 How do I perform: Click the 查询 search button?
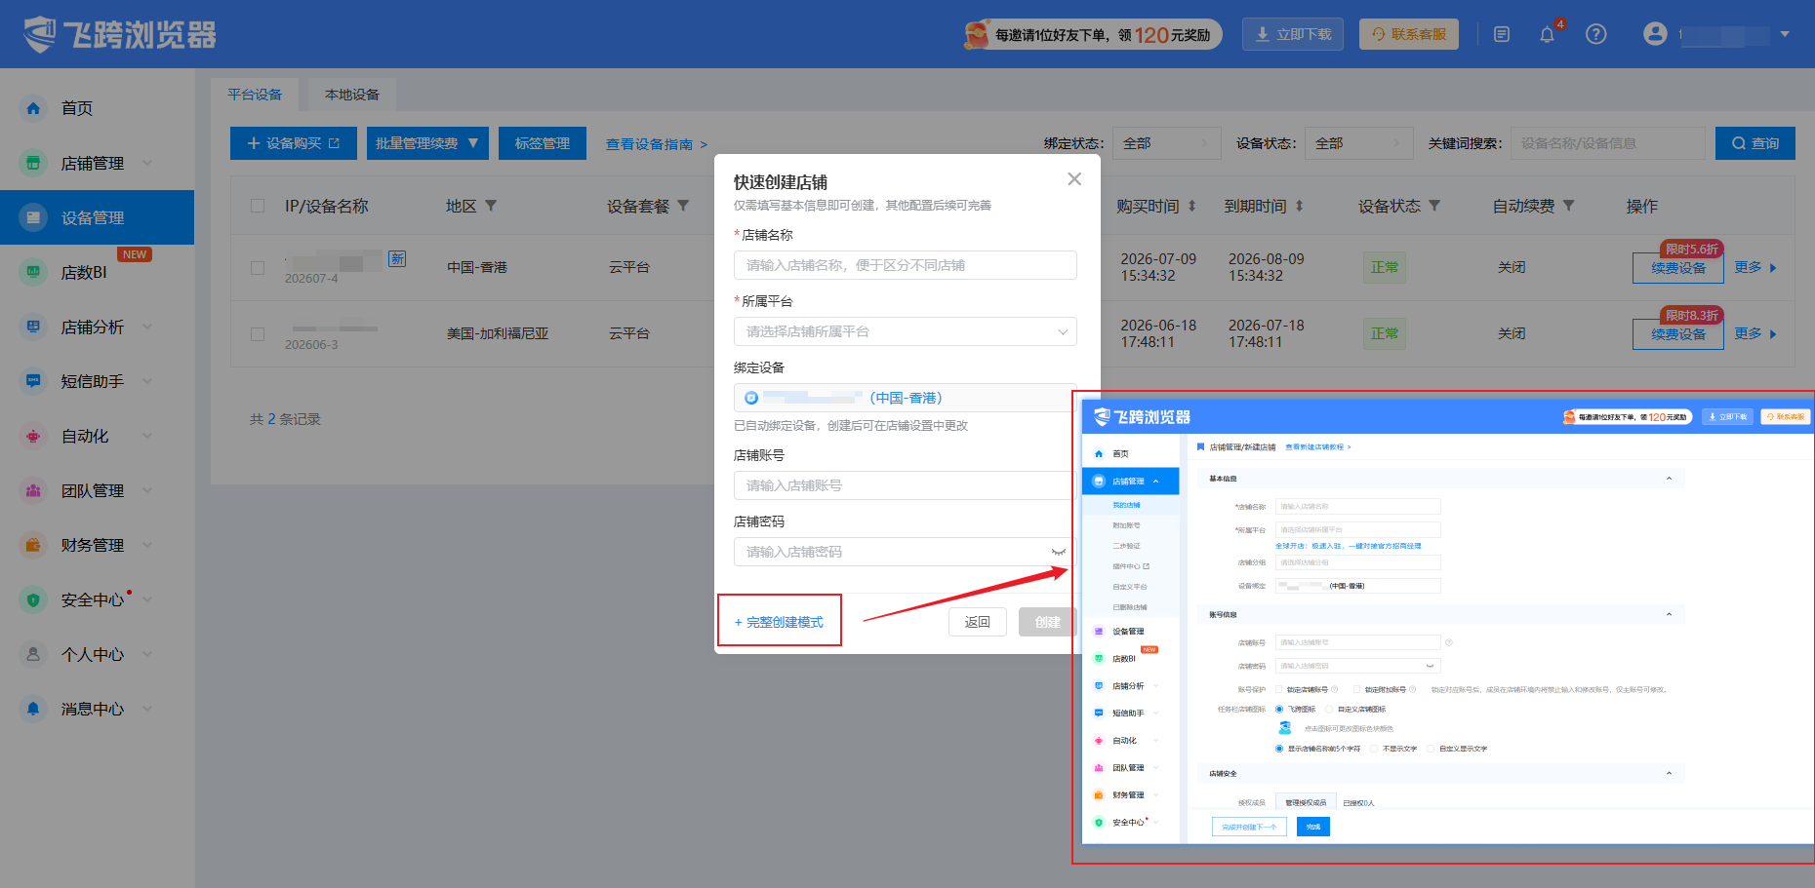click(x=1755, y=143)
